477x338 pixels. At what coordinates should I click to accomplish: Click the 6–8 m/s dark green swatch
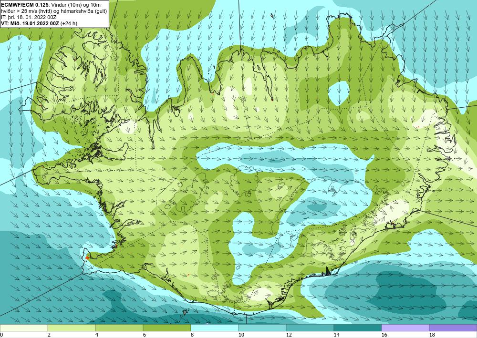coord(166,328)
